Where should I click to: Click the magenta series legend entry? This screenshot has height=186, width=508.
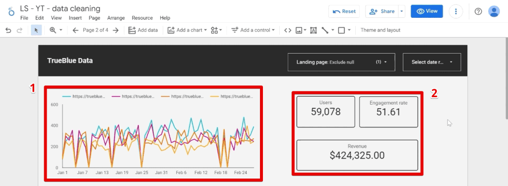[x=133, y=96]
